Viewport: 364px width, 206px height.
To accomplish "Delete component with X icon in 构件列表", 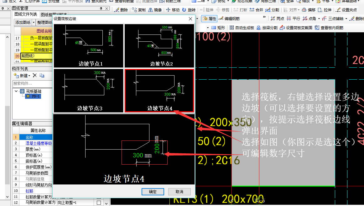I will coord(35,75).
